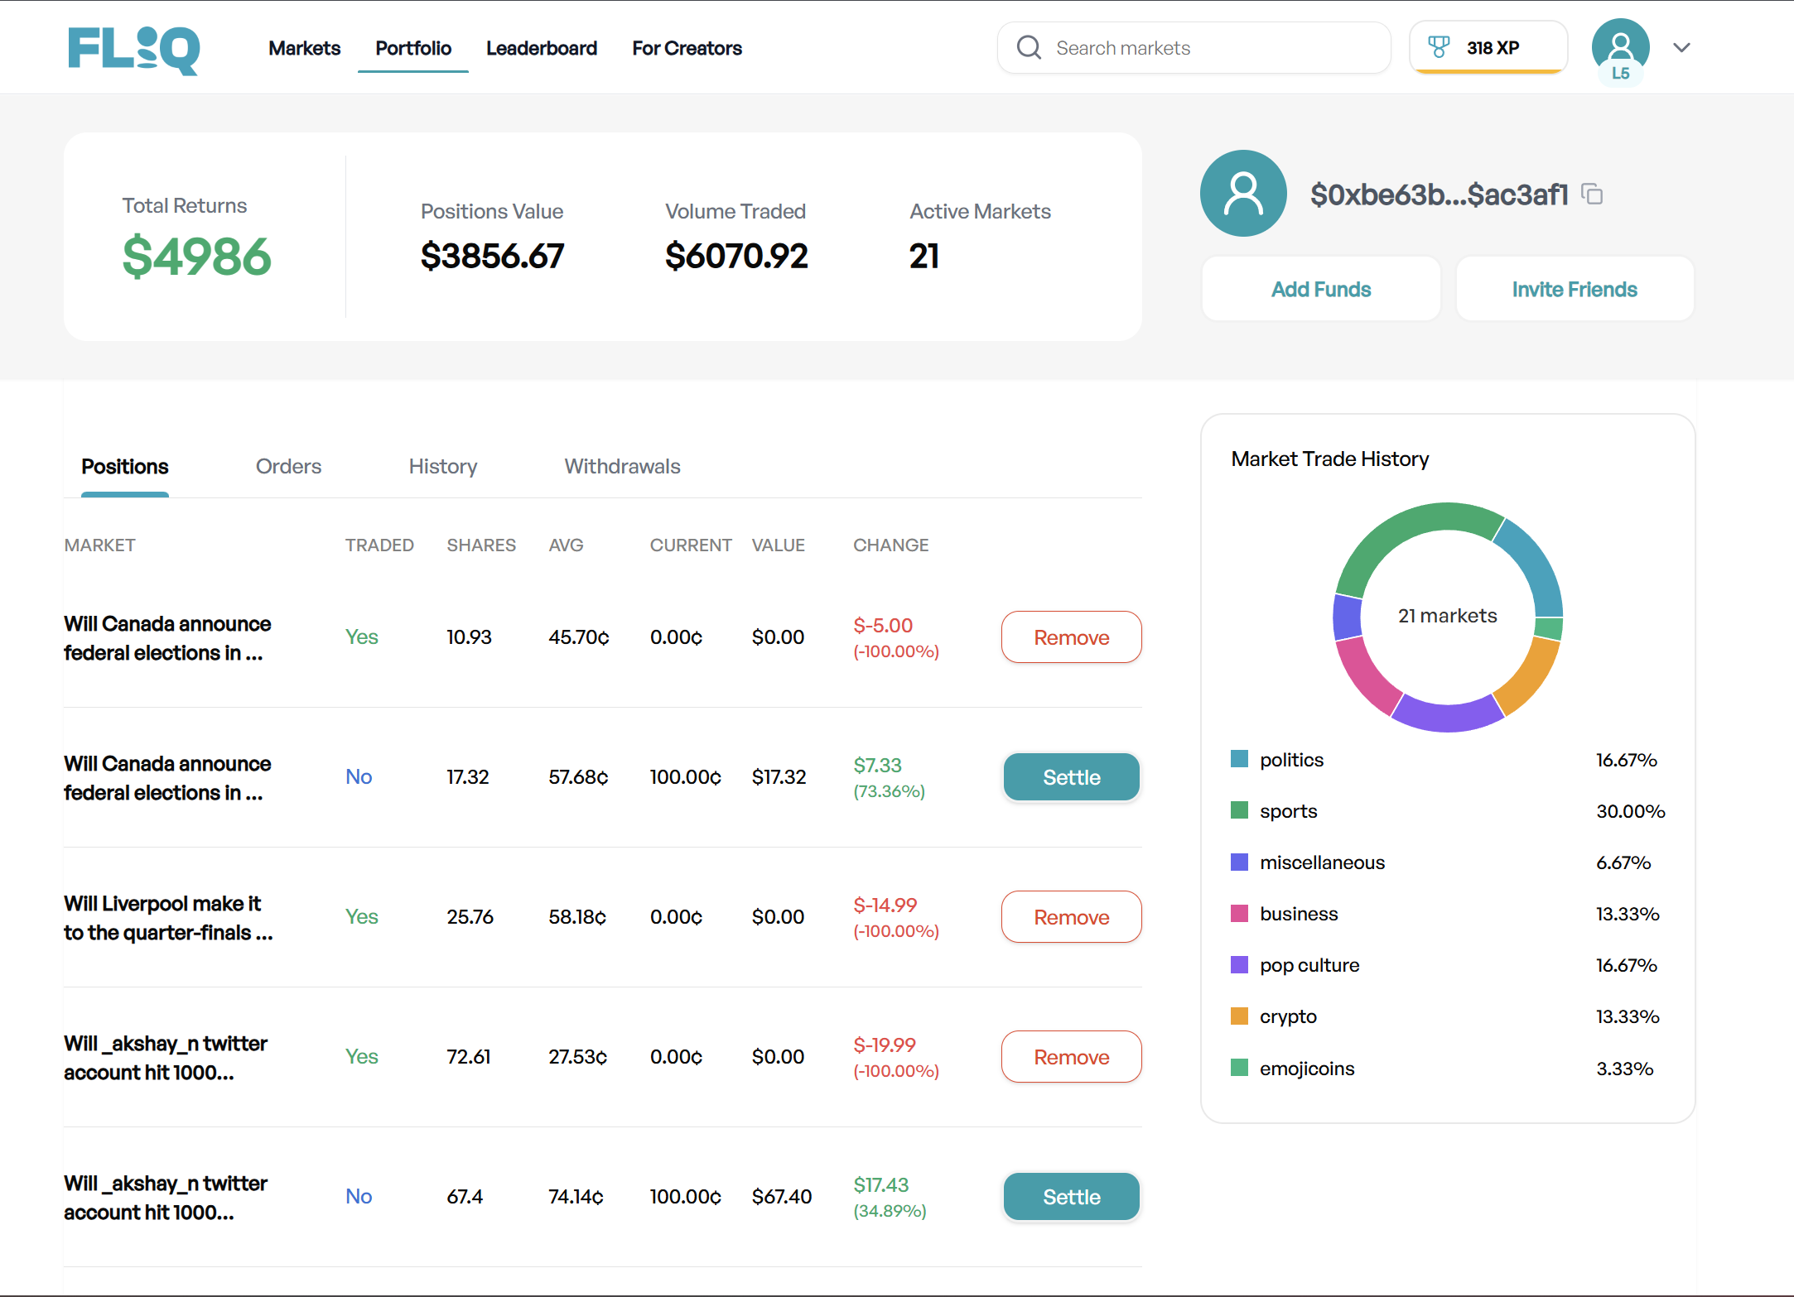Copy the wallet address icon
Viewport: 1794px width, 1297px height.
point(1592,195)
